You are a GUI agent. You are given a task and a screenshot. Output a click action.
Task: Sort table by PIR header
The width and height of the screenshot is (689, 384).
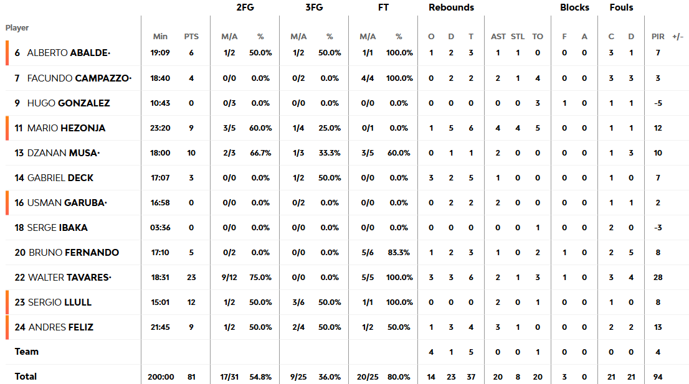click(x=658, y=37)
